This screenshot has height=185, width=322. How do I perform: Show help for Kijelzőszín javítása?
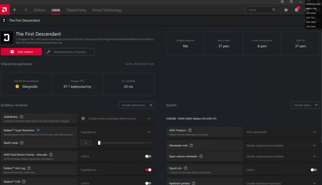[194, 183]
